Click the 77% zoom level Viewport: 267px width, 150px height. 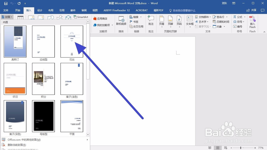point(261,148)
